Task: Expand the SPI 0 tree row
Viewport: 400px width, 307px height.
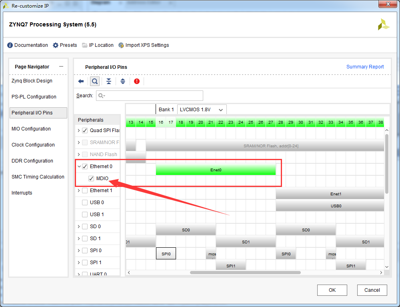Action: tap(79, 250)
